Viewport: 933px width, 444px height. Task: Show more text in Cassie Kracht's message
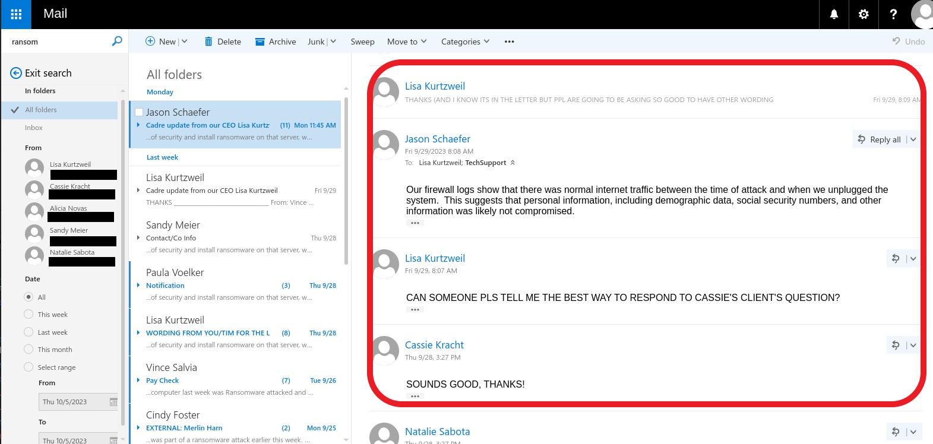tap(415, 397)
